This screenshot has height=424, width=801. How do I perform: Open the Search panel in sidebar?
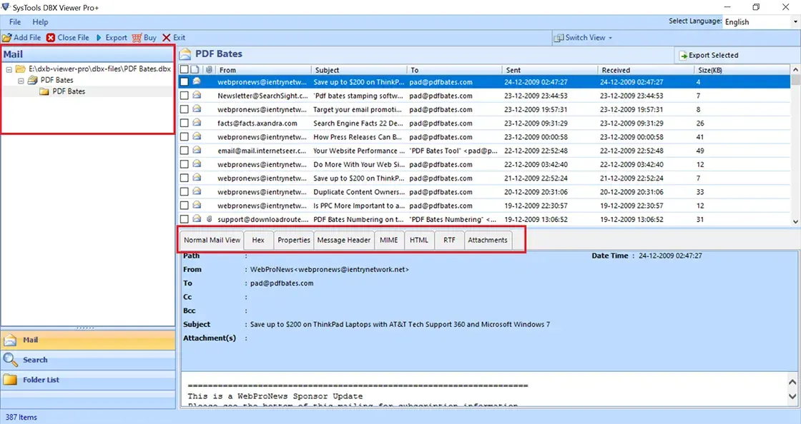point(34,360)
